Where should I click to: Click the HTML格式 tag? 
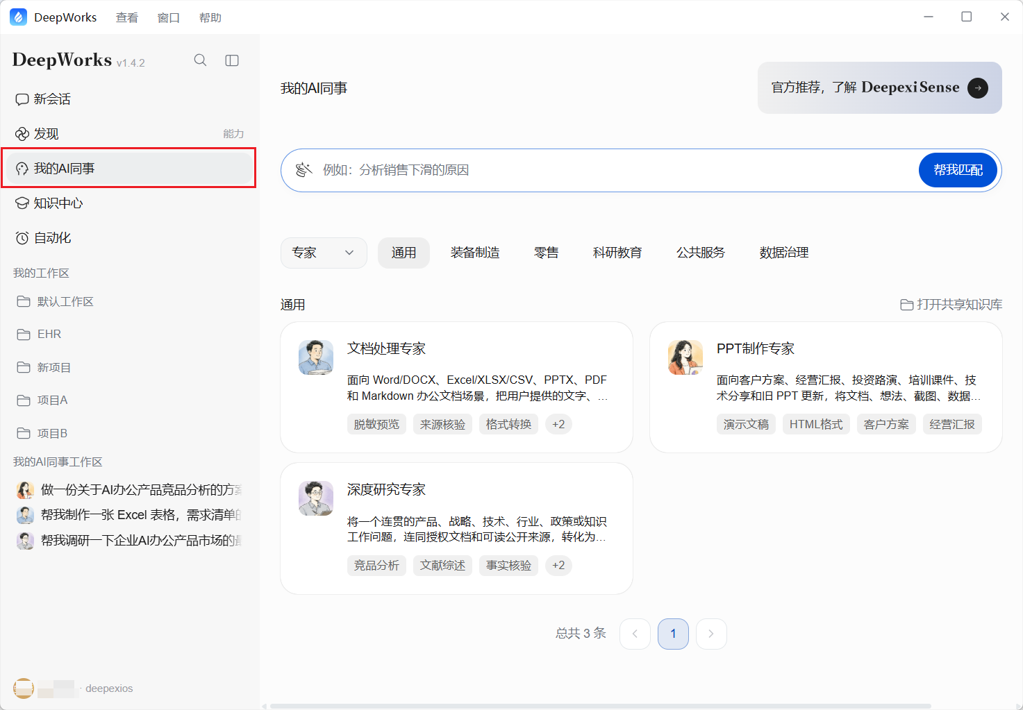click(x=816, y=424)
